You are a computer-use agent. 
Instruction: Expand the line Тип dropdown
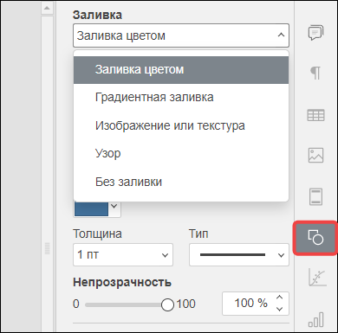(239, 255)
